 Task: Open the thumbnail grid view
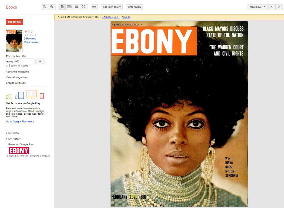[x=76, y=7]
